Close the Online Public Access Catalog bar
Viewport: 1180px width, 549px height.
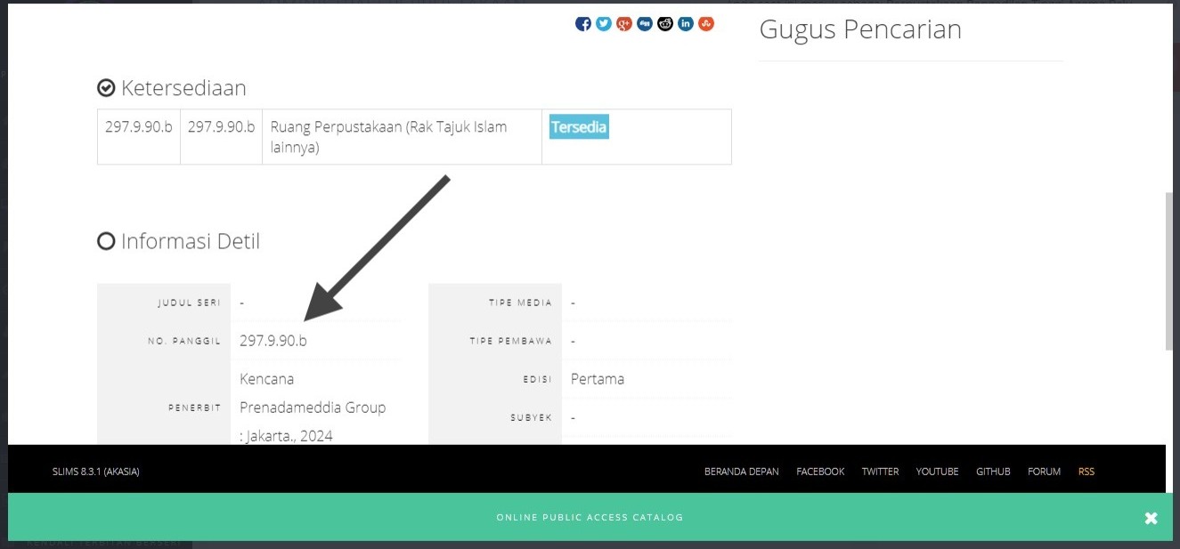(1151, 518)
